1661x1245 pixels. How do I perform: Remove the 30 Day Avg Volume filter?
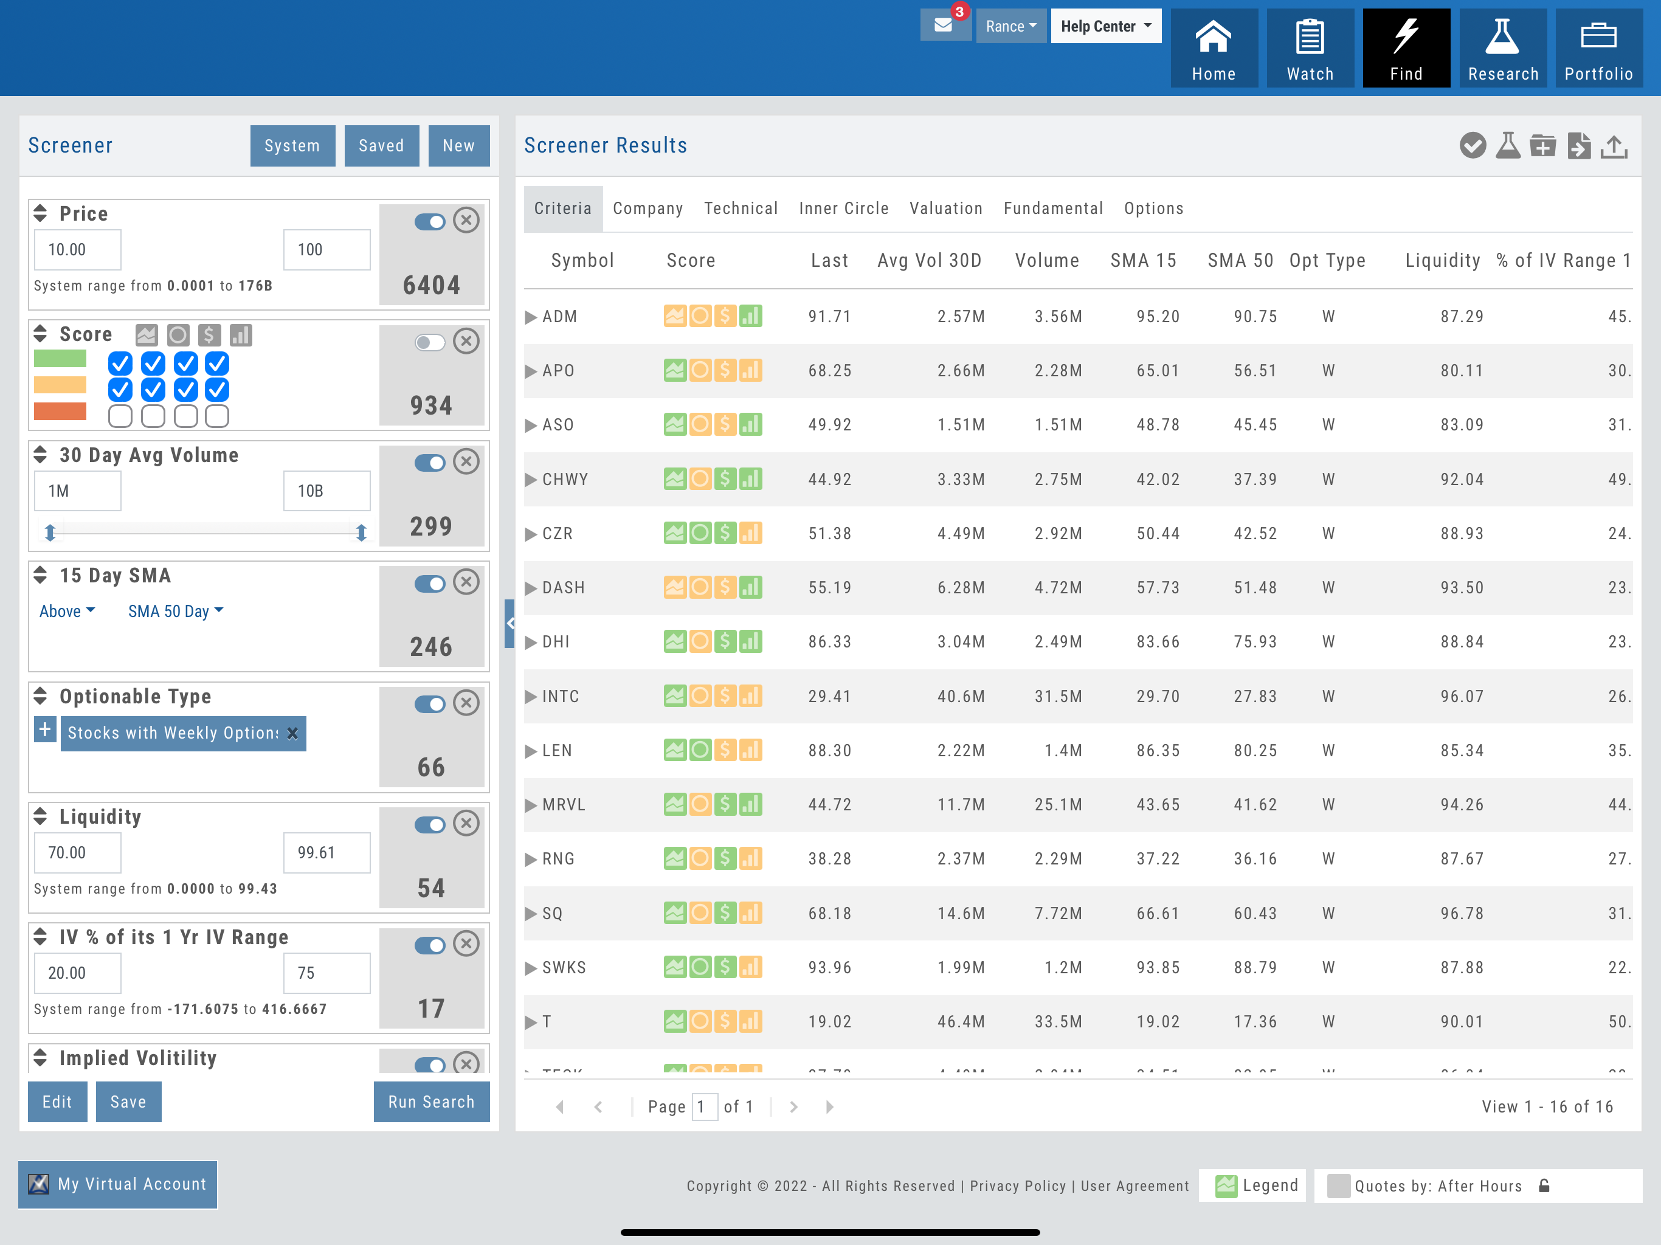pyautogui.click(x=466, y=462)
